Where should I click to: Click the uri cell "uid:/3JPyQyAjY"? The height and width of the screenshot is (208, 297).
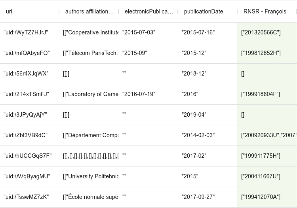click(x=25, y=115)
